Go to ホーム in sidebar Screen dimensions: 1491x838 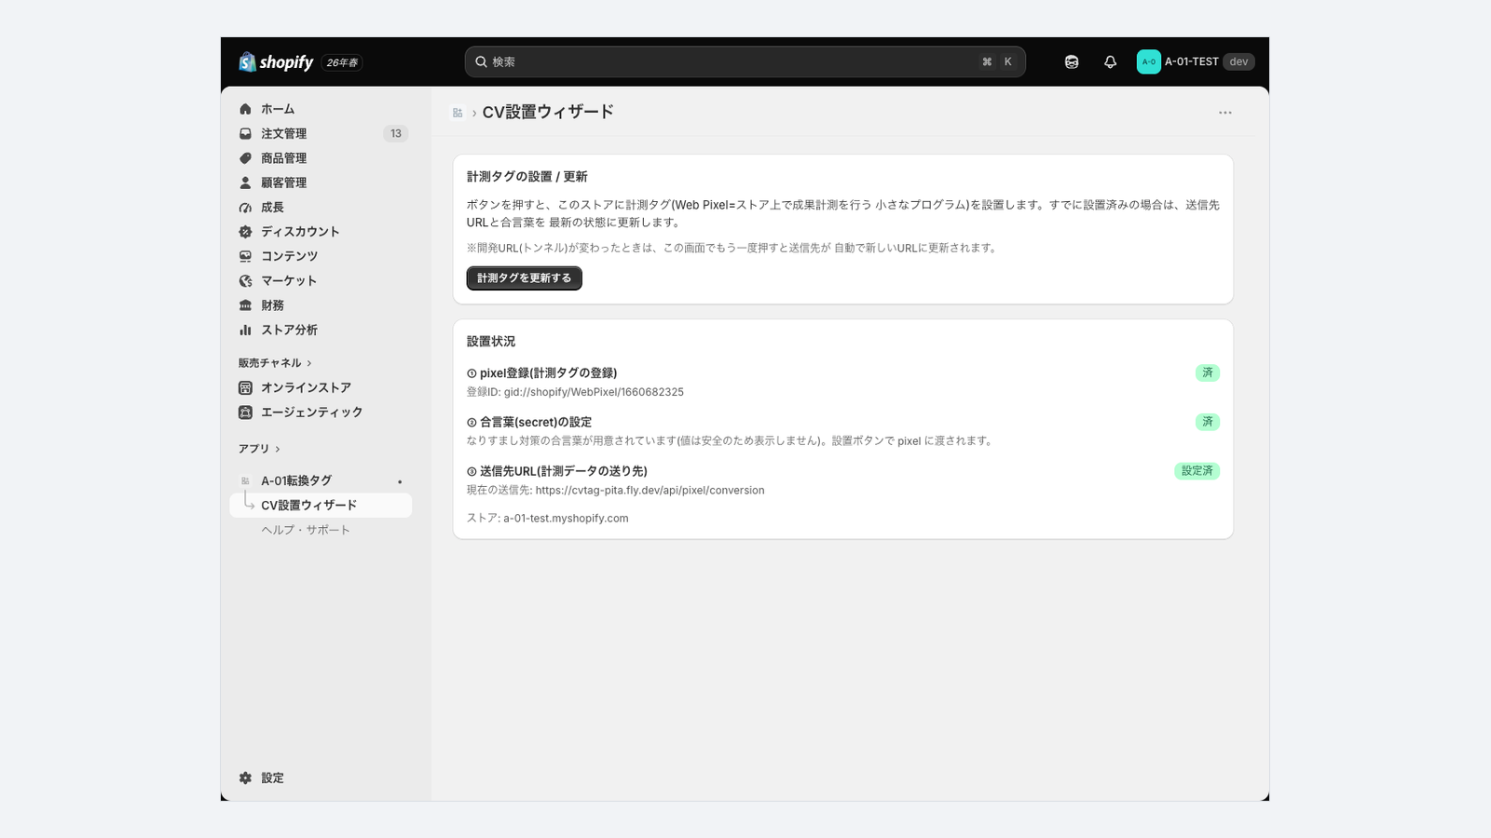click(321, 109)
